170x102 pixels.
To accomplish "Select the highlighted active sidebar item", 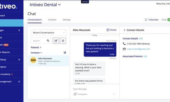I will (x=12, y=23).
